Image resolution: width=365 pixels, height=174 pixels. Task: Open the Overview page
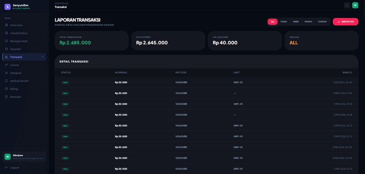[24, 25]
